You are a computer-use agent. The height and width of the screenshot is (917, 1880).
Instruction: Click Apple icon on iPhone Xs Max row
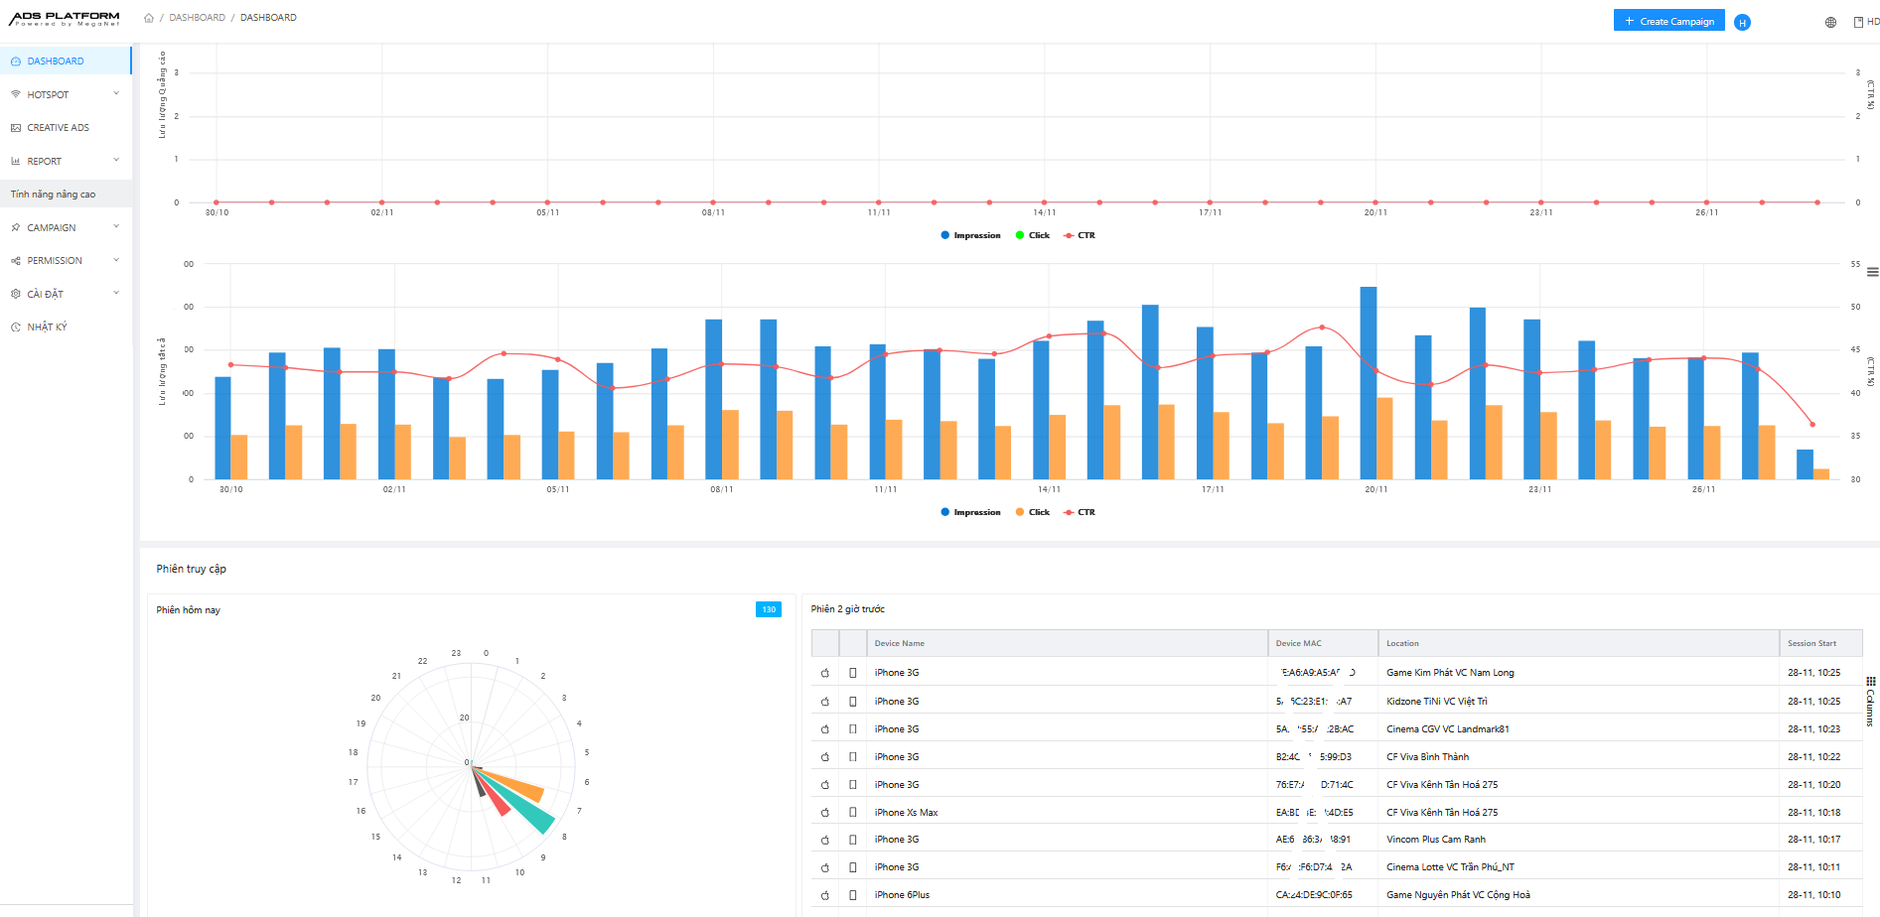point(825,813)
